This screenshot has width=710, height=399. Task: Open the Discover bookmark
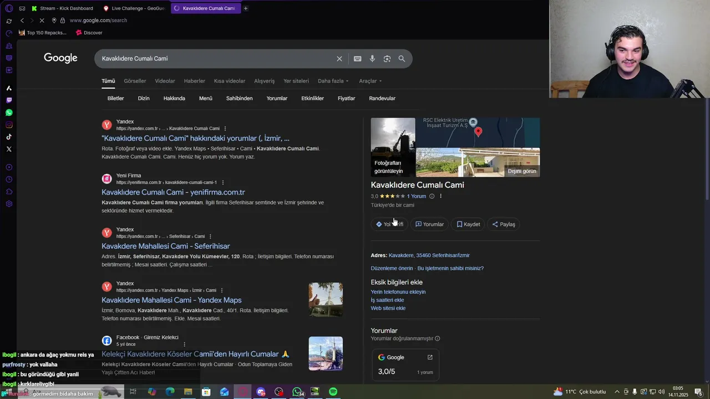89,33
